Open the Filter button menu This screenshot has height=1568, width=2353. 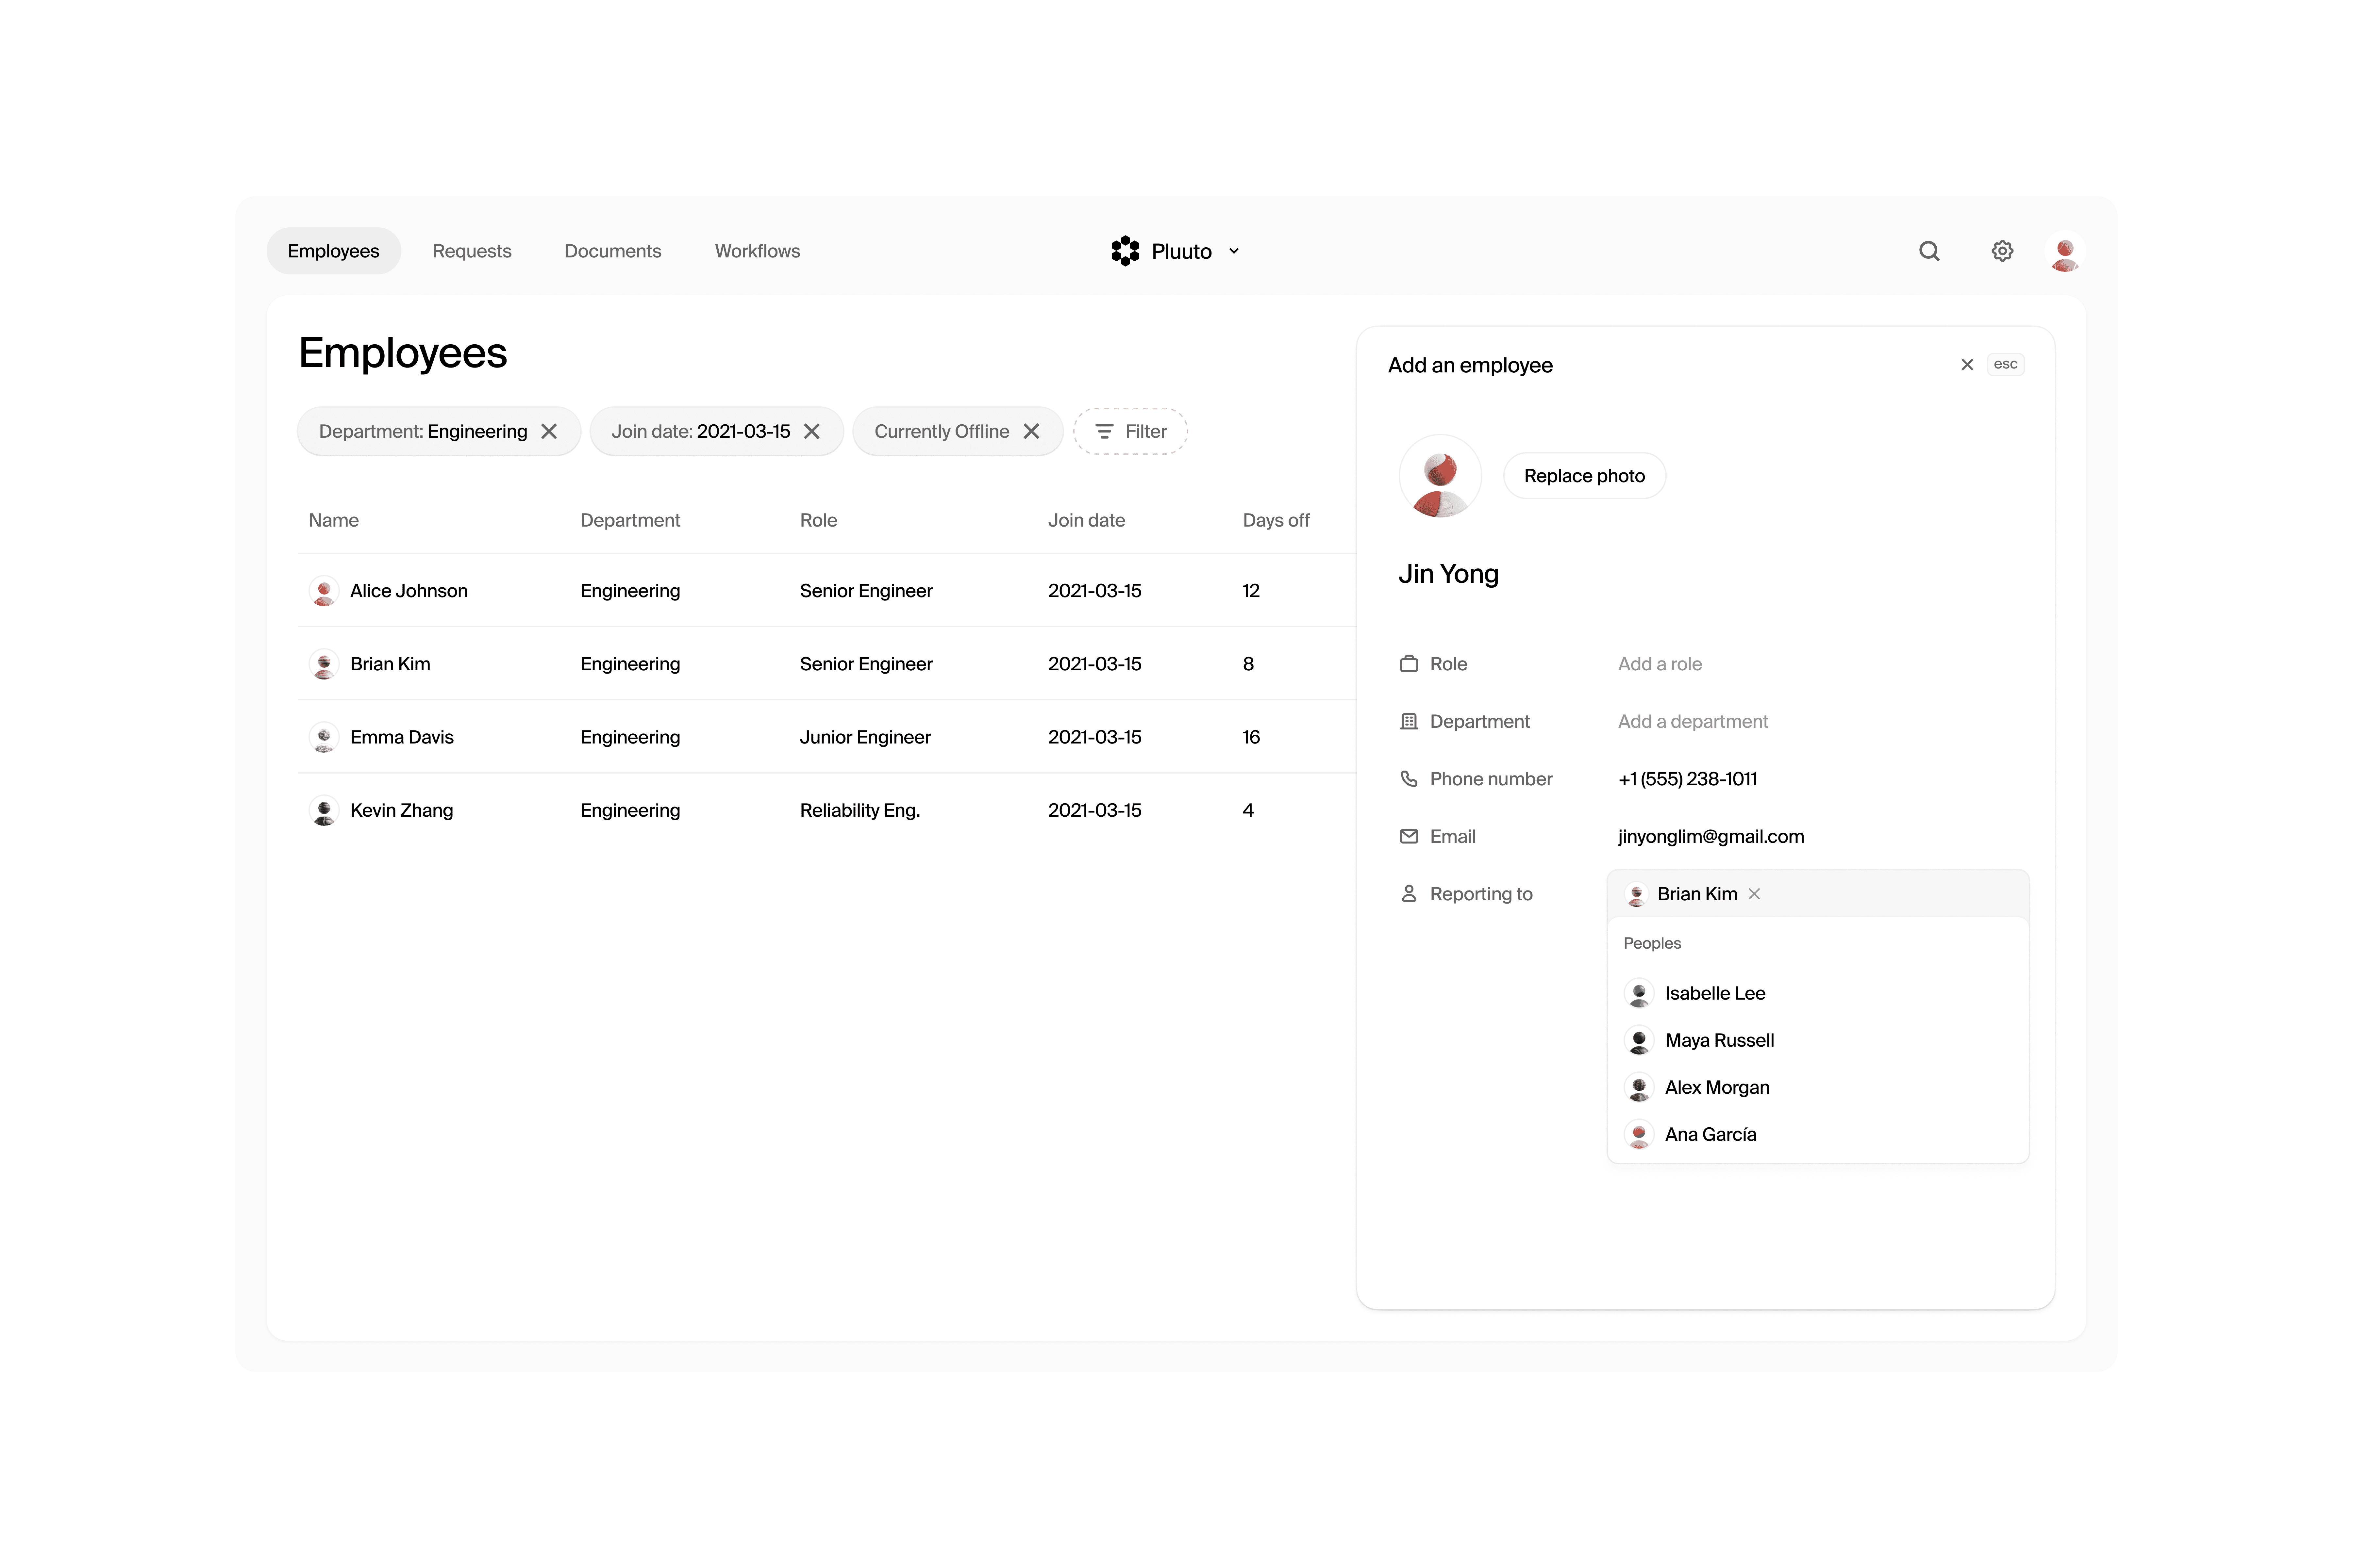pos(1130,431)
